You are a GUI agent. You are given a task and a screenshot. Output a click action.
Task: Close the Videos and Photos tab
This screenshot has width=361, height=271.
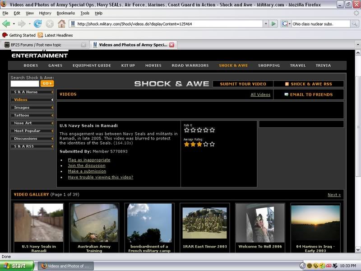point(172,45)
